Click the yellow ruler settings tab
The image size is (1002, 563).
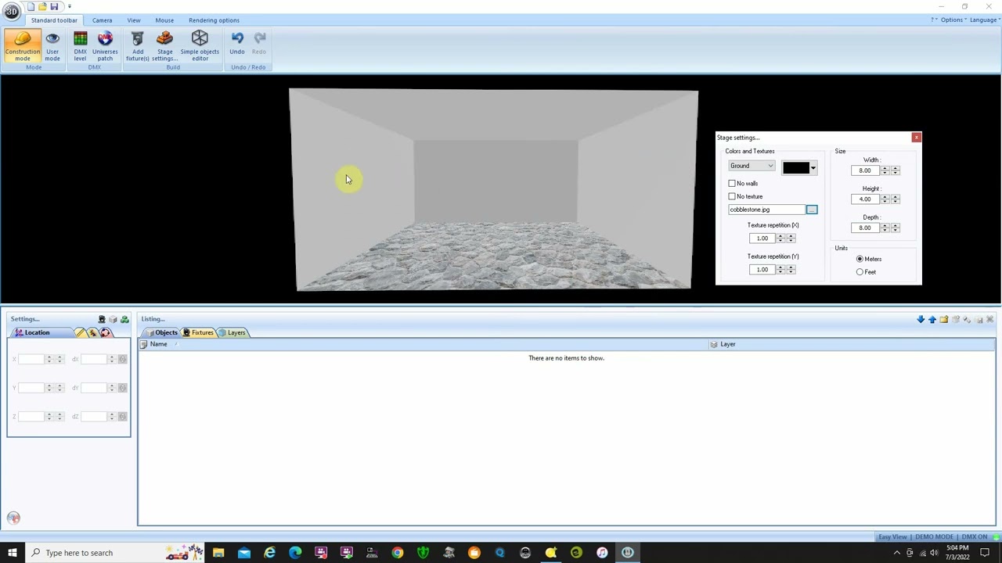81,333
